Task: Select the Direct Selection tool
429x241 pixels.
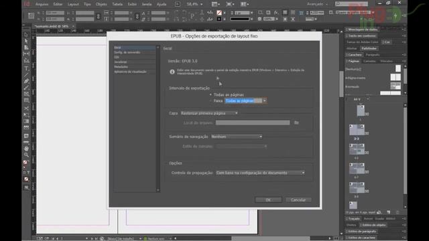Action: [x=26, y=41]
